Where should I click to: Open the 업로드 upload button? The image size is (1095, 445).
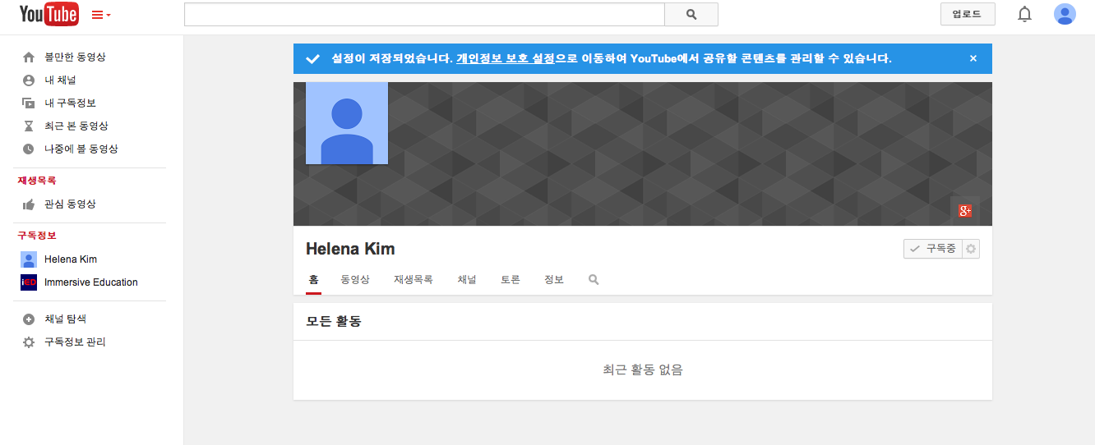tap(968, 14)
